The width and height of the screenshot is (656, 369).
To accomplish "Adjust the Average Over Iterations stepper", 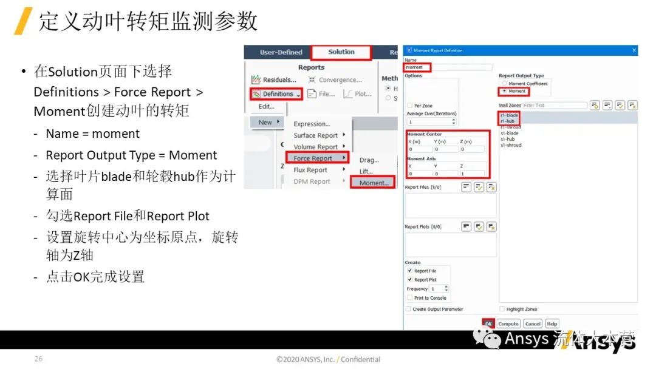I will pyautogui.click(x=454, y=121).
